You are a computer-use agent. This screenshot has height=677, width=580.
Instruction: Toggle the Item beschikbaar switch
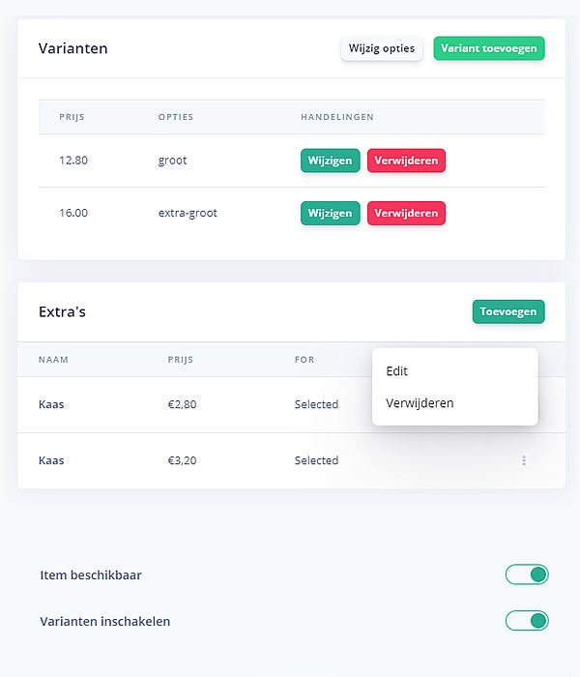(x=527, y=574)
